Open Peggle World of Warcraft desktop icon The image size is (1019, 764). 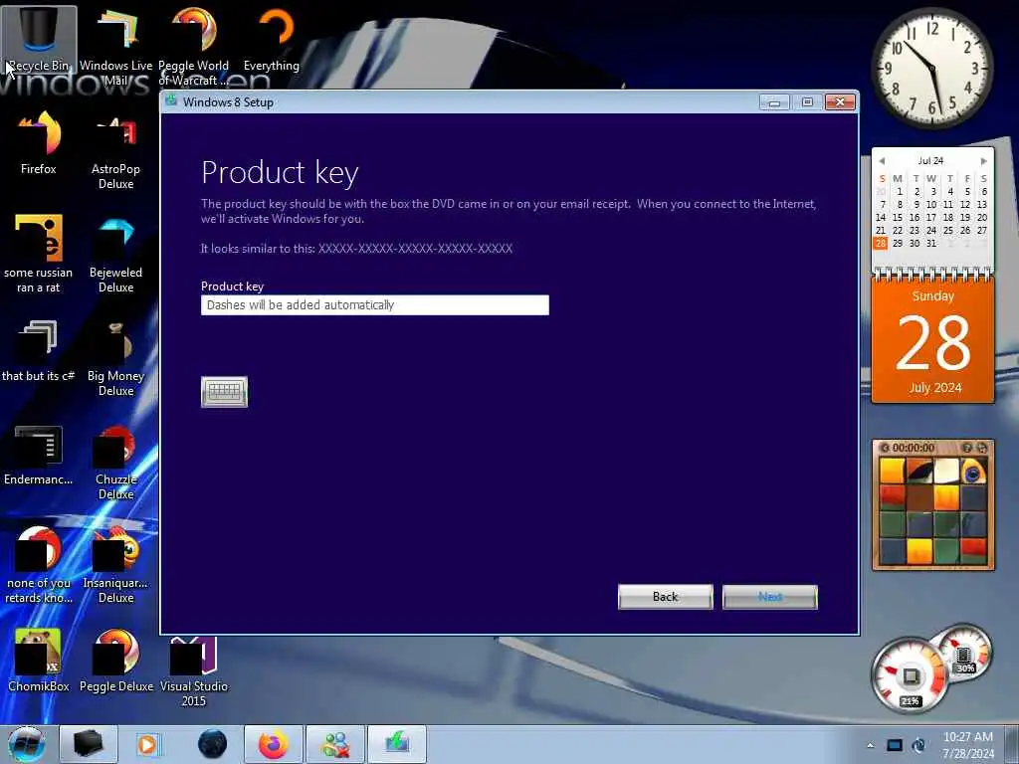(x=194, y=46)
